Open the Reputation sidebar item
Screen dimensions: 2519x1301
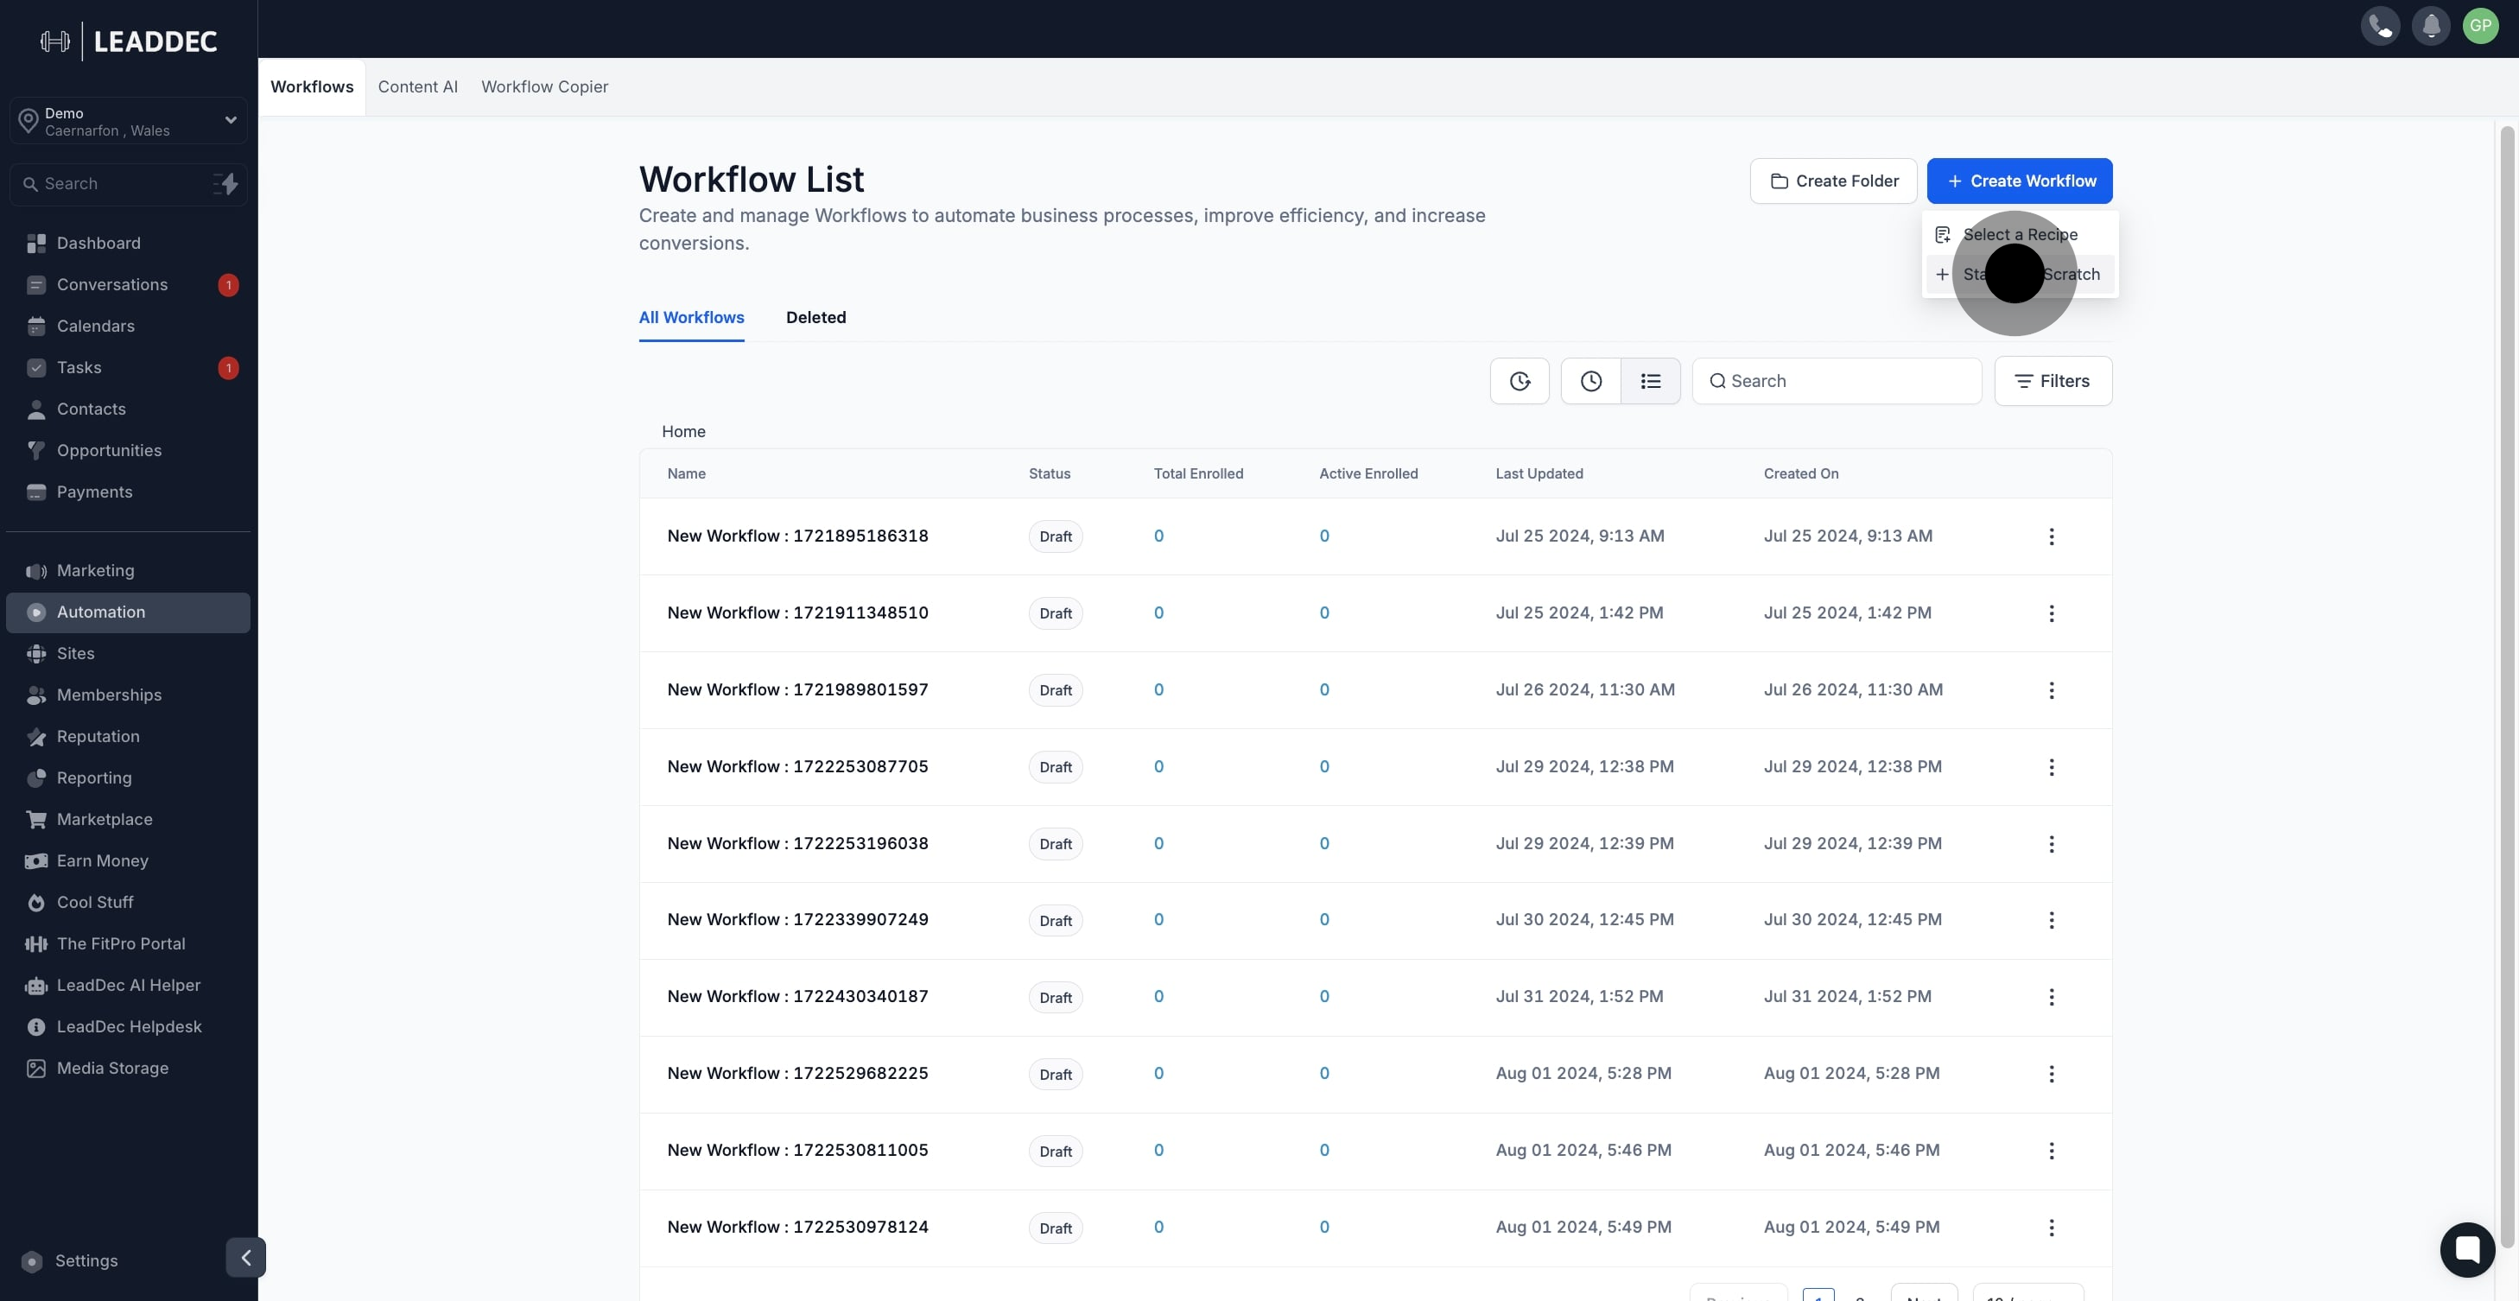click(x=98, y=737)
